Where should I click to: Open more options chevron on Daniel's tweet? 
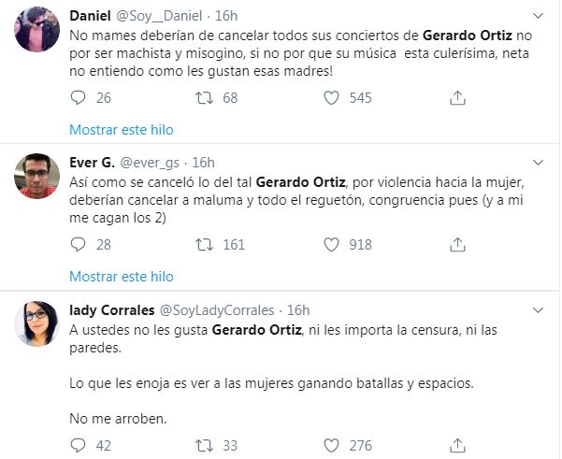(536, 16)
